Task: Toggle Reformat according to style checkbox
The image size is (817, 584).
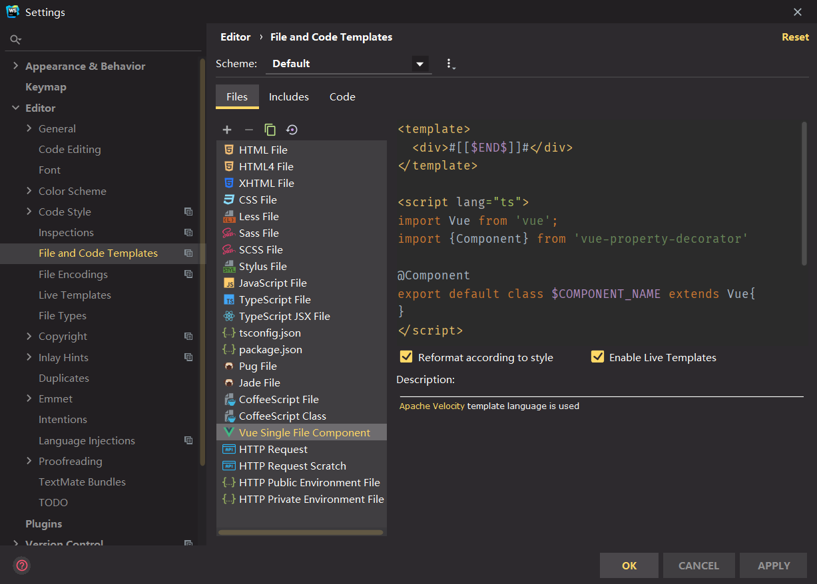Action: pyautogui.click(x=406, y=357)
